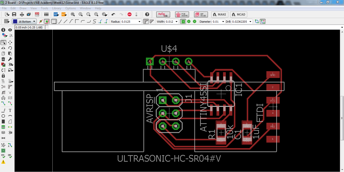
Task: Open the Draw menu
Action: 23,8
